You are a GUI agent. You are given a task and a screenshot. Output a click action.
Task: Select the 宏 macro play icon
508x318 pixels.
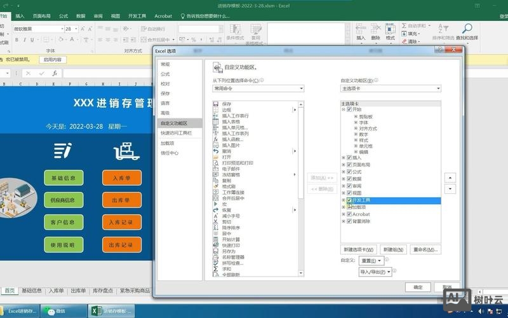[216, 204]
